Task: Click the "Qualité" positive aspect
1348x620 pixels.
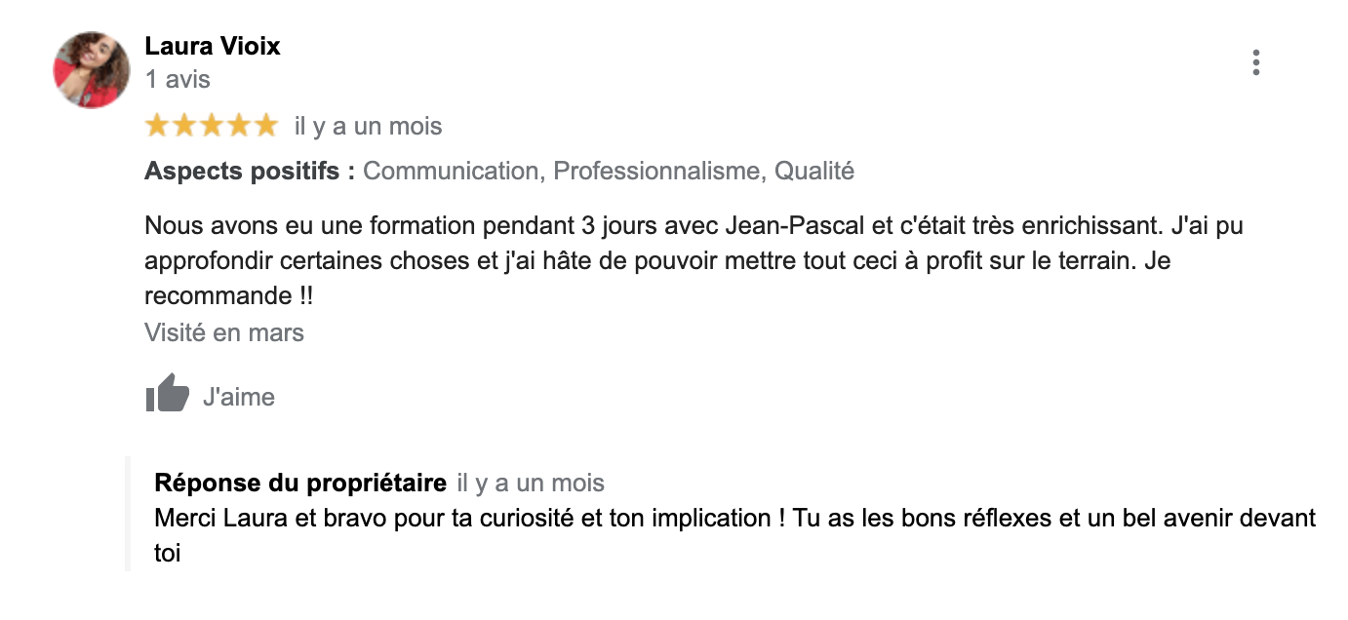Action: (814, 172)
